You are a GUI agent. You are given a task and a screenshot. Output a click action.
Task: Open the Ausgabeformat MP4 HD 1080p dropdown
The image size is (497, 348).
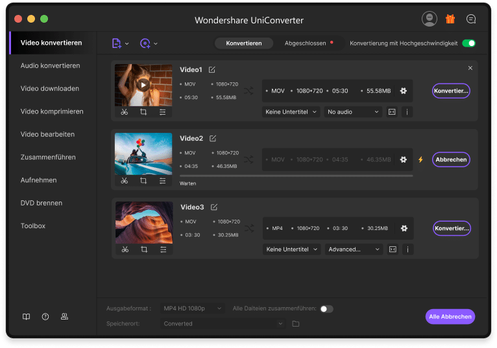click(192, 309)
